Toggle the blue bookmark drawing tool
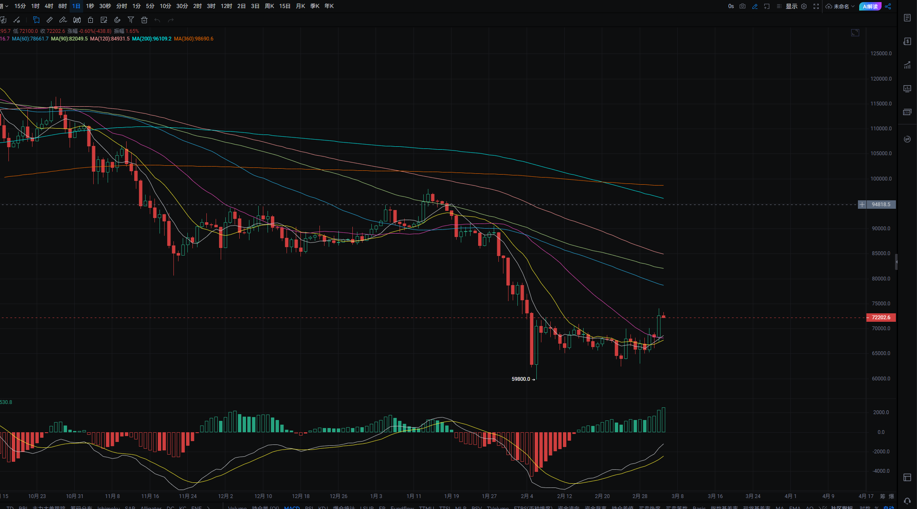The height and width of the screenshot is (509, 917). (x=36, y=20)
